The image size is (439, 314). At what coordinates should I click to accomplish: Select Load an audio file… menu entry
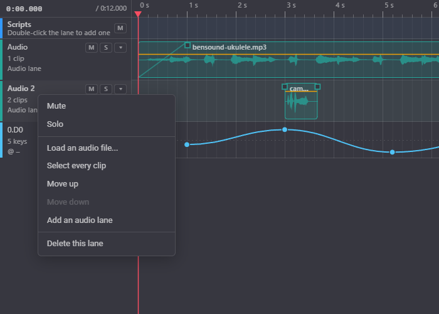coord(107,148)
